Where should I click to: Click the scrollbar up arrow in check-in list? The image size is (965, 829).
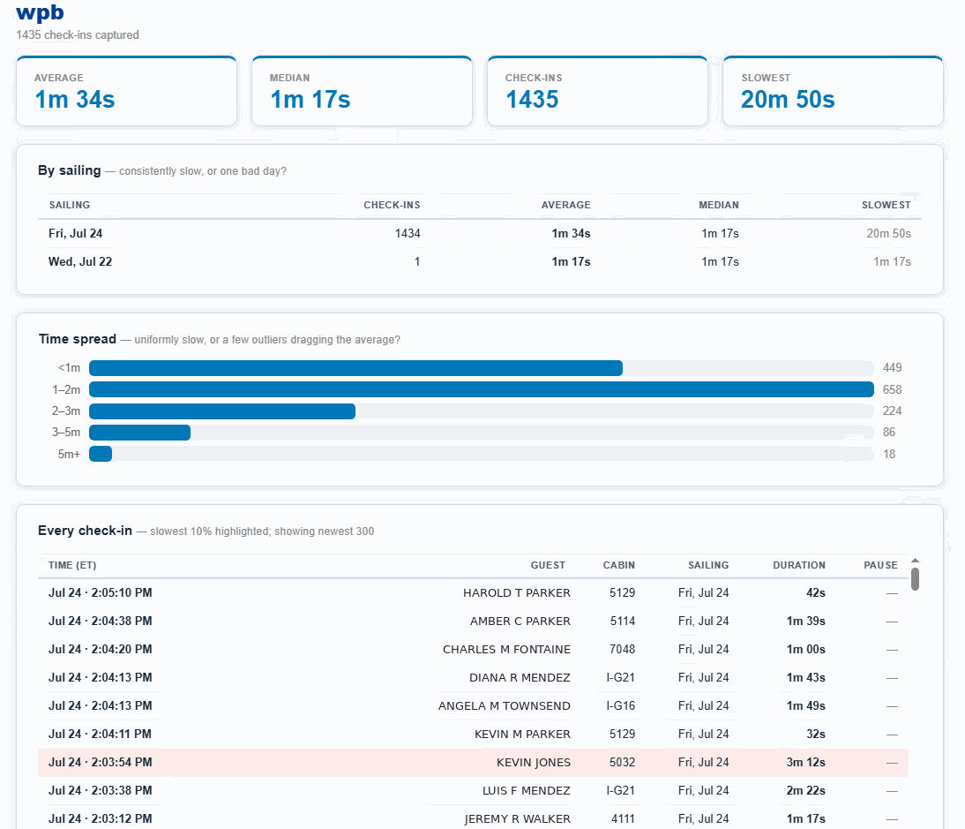[x=915, y=561]
